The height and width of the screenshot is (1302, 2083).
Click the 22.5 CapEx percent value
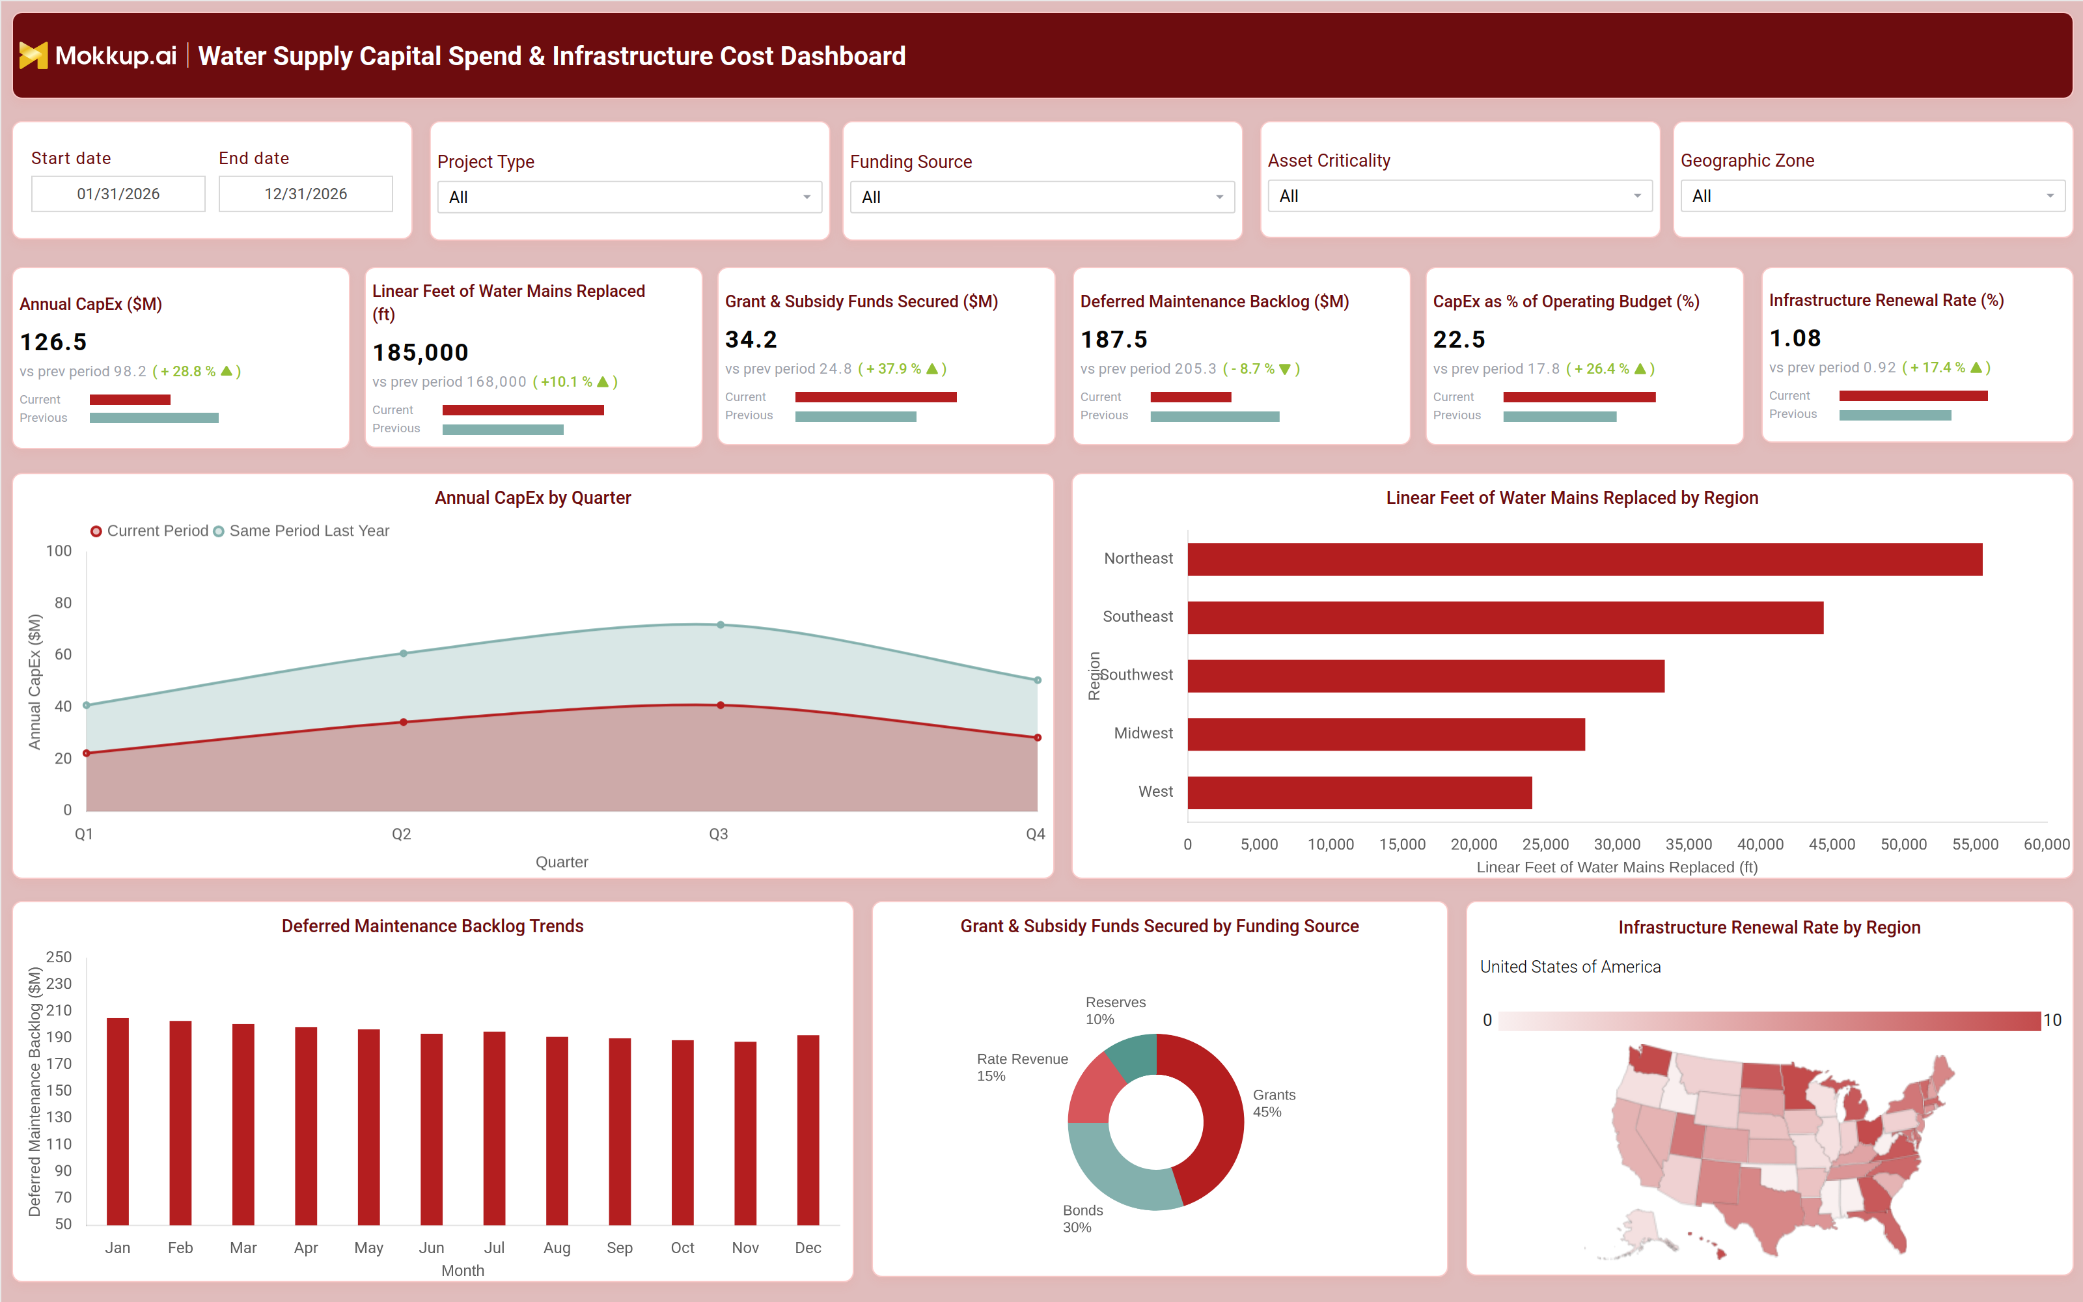click(1459, 339)
